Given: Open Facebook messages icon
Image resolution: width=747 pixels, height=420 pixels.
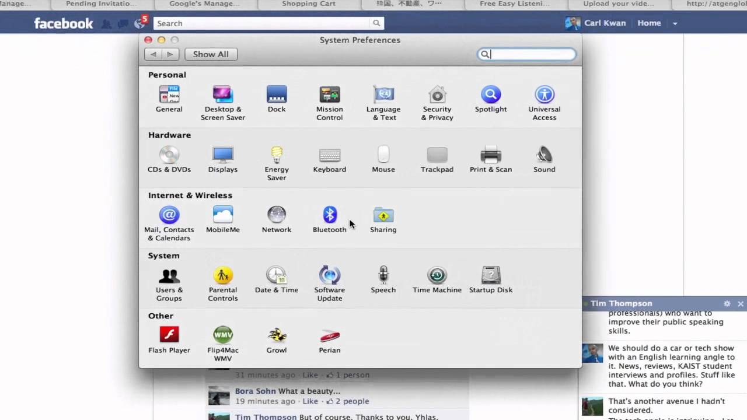Looking at the screenshot, I should coord(123,24).
